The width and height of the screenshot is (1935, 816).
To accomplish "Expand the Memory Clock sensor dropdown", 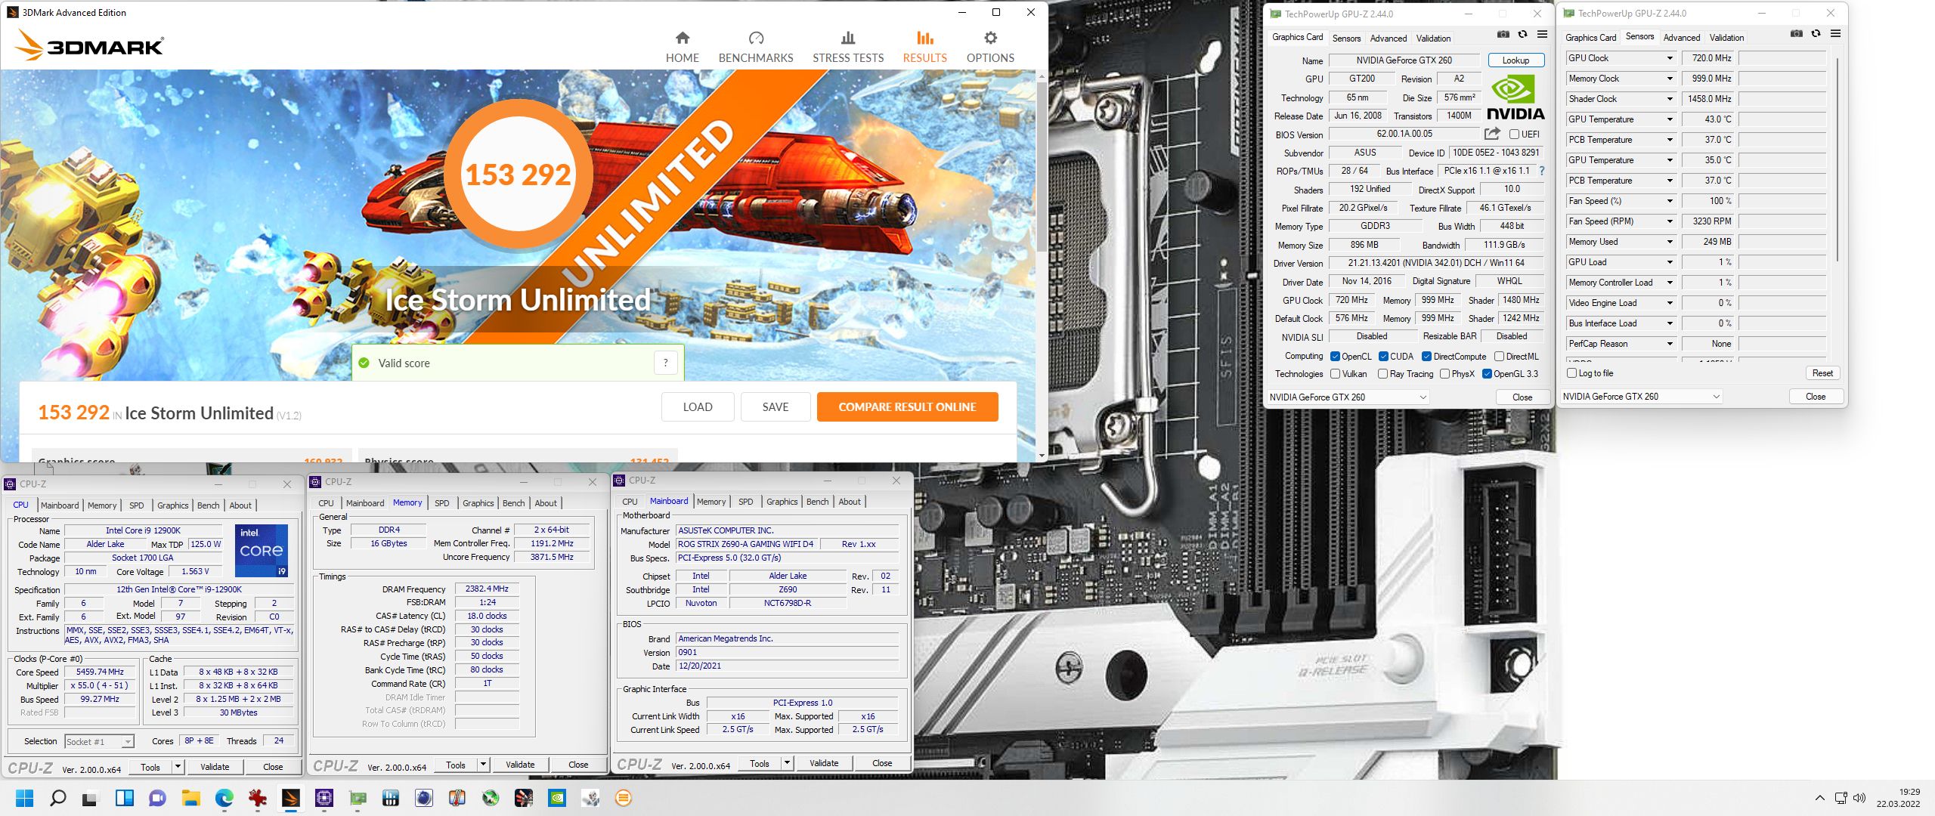I will 1670,79.
